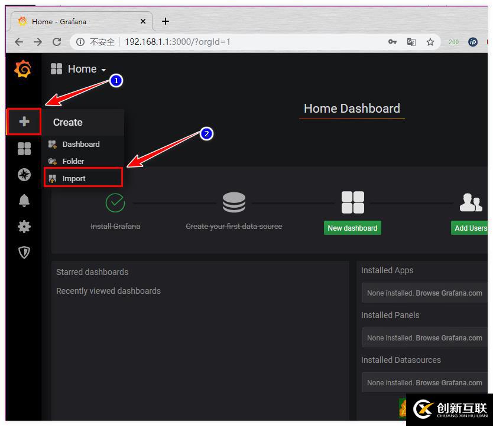Click the 200 status extension icon
493x426 pixels.
tap(453, 42)
